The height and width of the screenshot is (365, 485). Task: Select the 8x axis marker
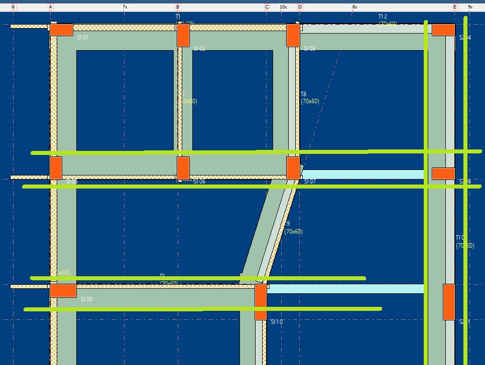point(354,7)
